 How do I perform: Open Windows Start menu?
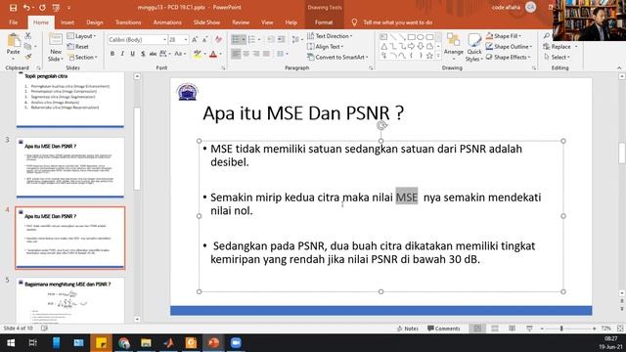click(x=11, y=343)
